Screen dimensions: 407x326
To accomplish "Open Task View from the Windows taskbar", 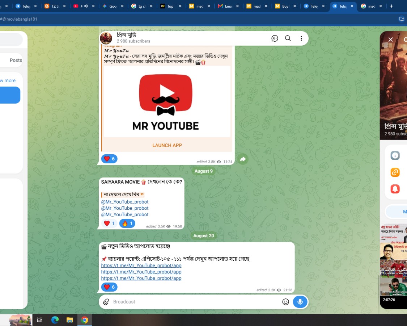I will [x=39, y=320].
